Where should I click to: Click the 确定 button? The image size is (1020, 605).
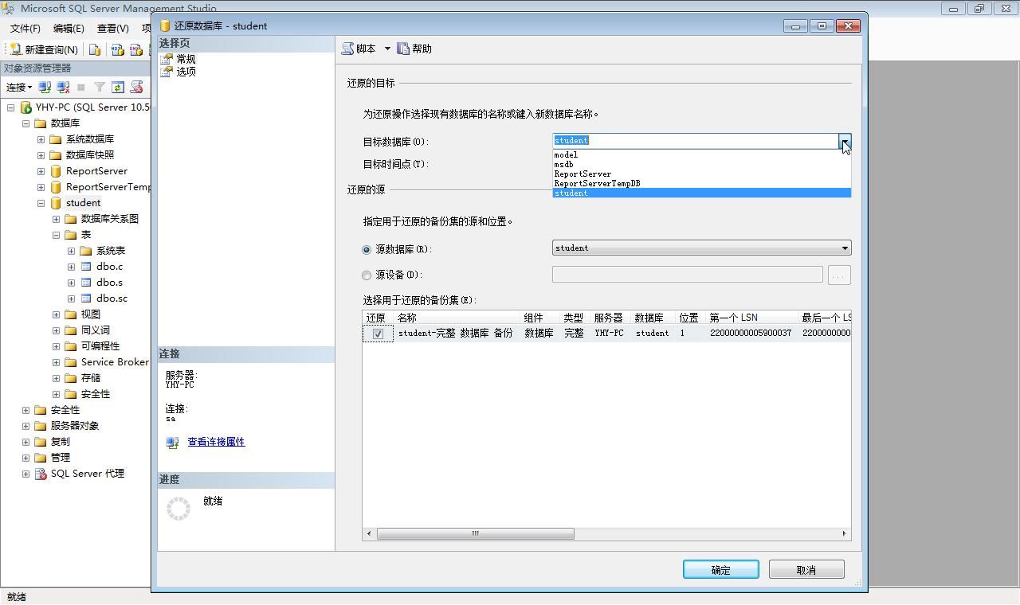point(721,570)
